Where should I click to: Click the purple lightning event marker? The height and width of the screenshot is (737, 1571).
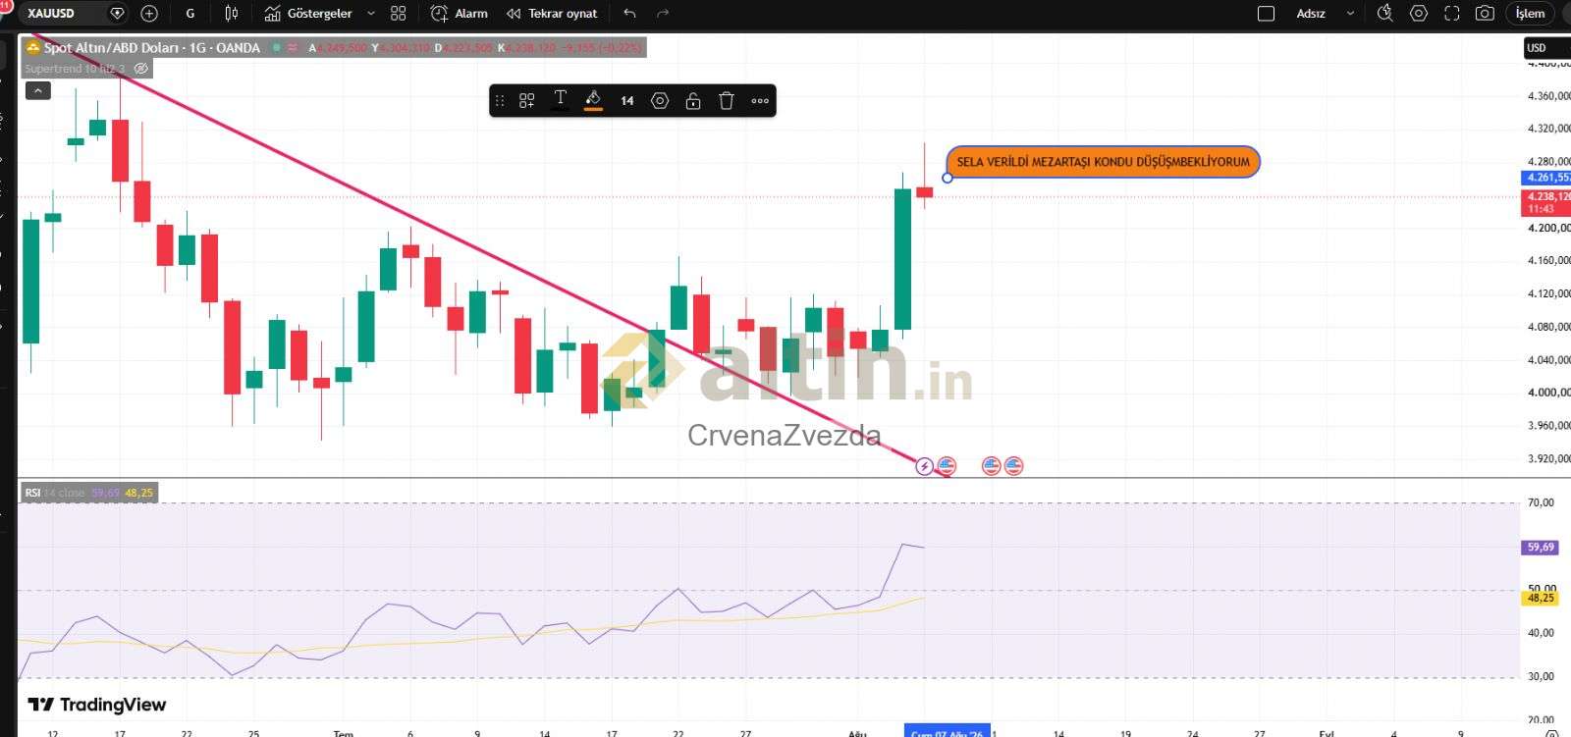pyautogui.click(x=924, y=466)
